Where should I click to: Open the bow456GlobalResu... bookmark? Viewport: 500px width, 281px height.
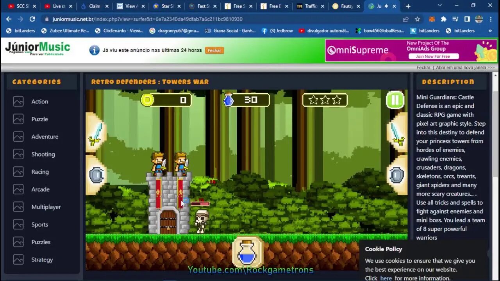(x=380, y=30)
